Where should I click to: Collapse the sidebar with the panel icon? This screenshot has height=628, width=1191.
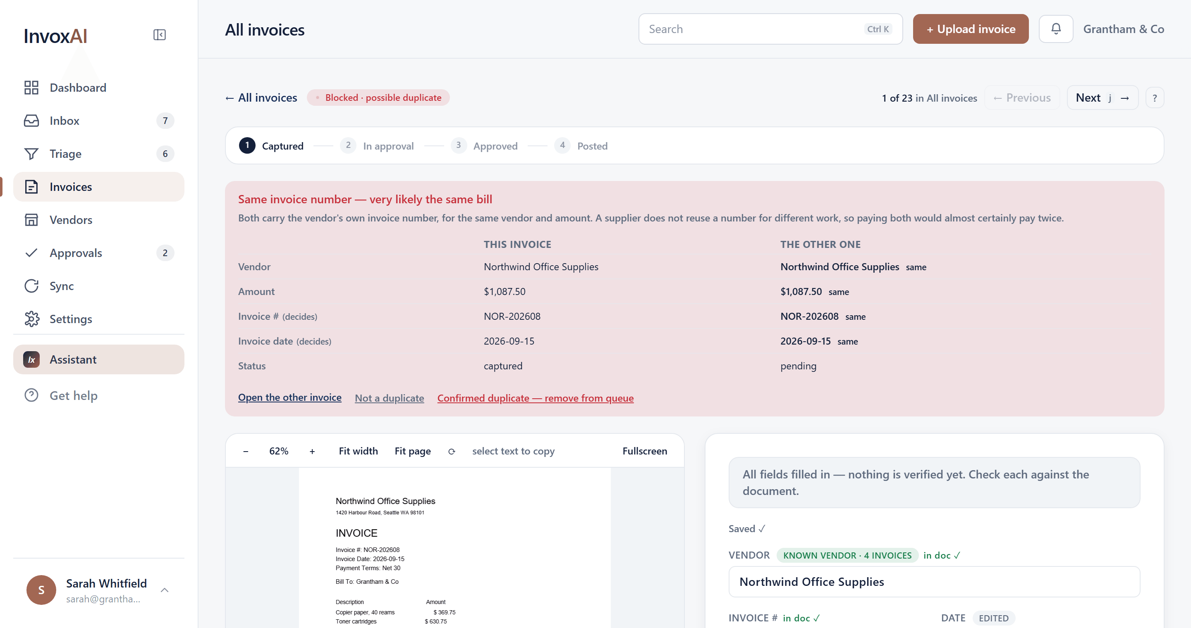coord(160,35)
